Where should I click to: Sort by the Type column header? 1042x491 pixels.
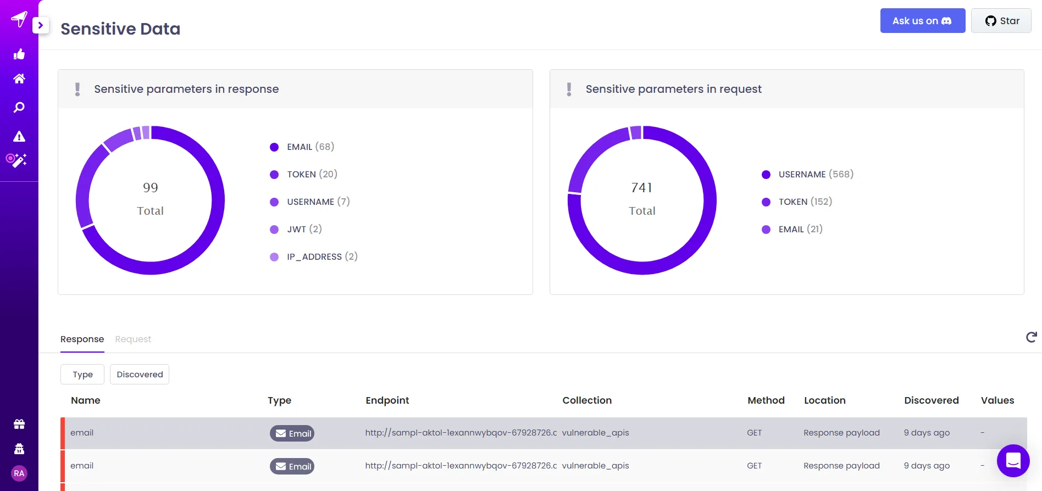click(279, 400)
